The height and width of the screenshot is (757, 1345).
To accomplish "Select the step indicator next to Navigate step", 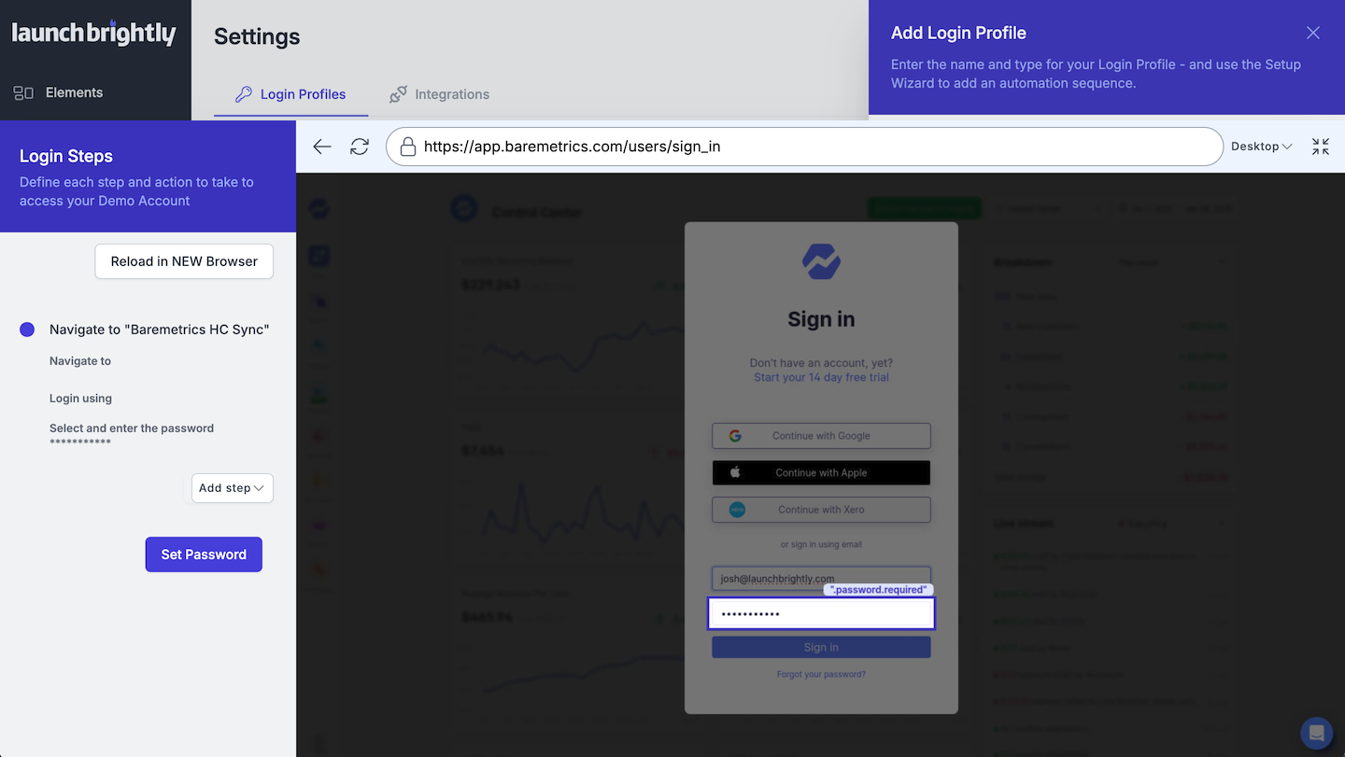I will pos(27,329).
